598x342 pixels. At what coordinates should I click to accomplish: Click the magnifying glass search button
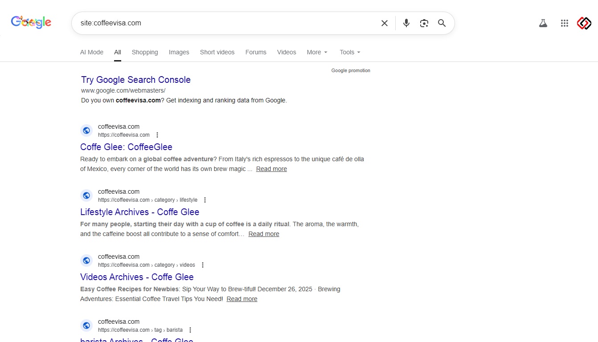442,23
